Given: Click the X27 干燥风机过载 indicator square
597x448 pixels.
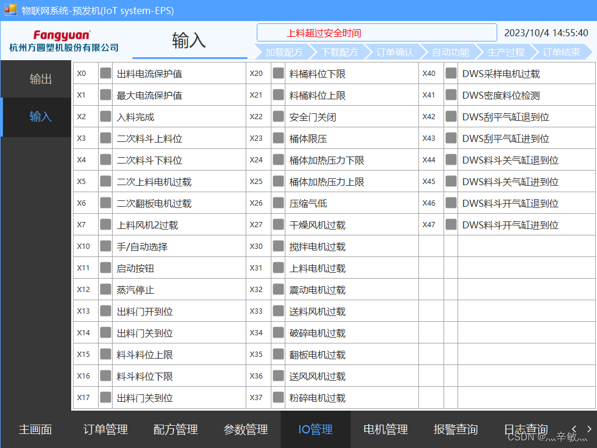Looking at the screenshot, I should pyautogui.click(x=278, y=224).
